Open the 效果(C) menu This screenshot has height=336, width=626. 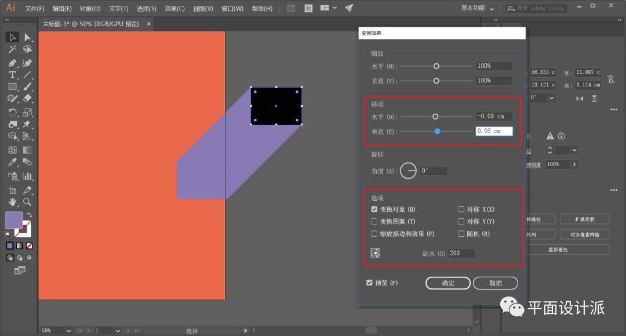pos(174,9)
